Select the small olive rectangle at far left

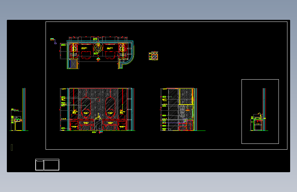pos(12,147)
